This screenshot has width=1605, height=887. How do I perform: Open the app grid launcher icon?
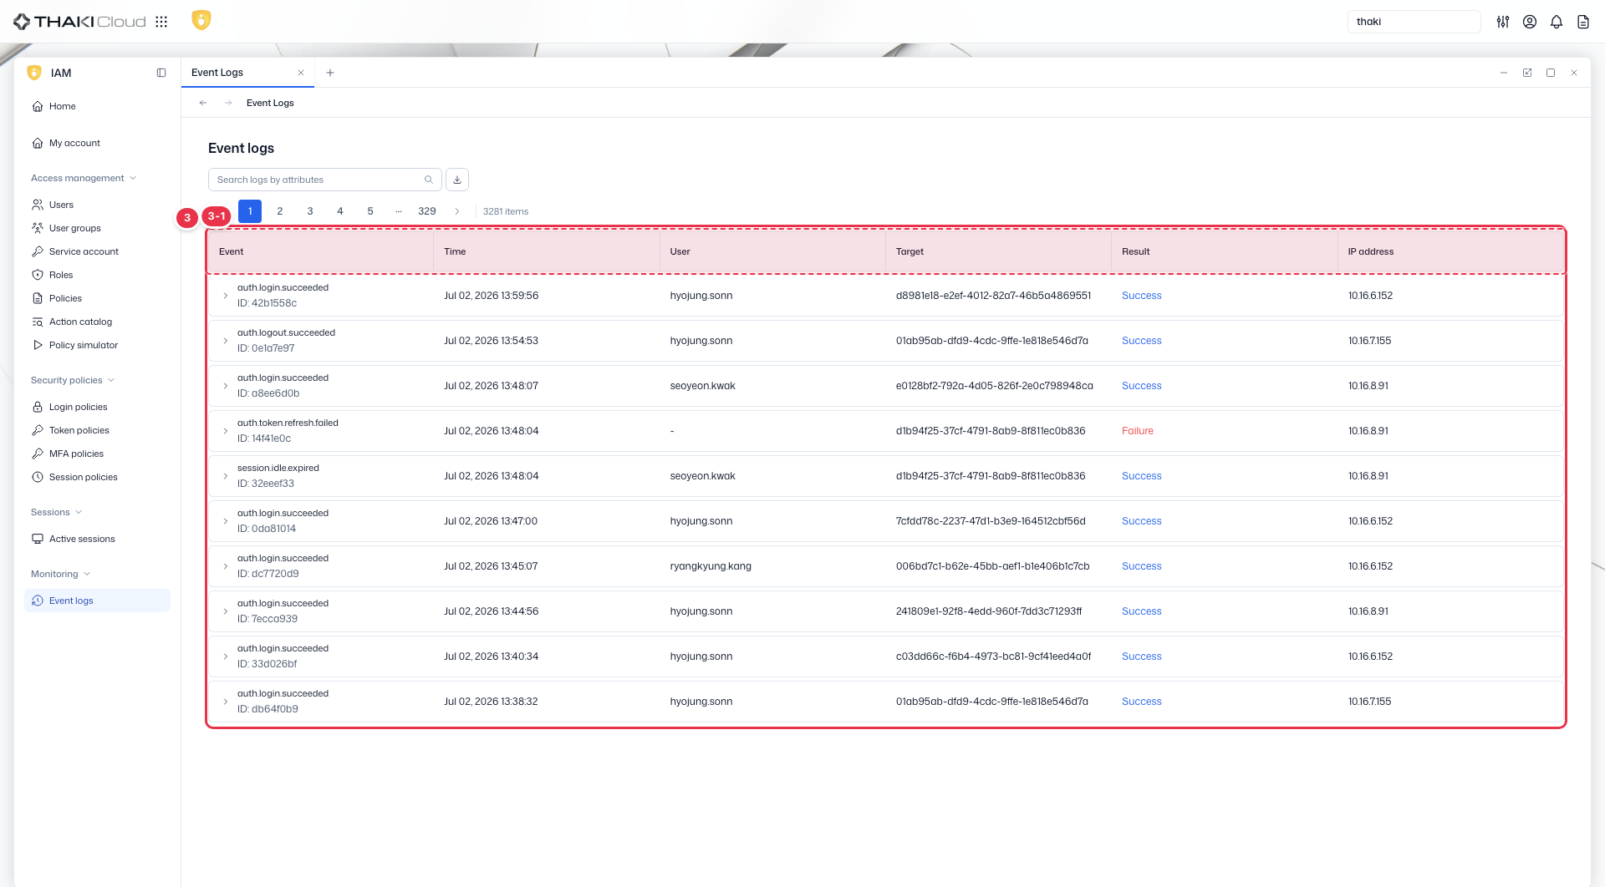coord(161,22)
